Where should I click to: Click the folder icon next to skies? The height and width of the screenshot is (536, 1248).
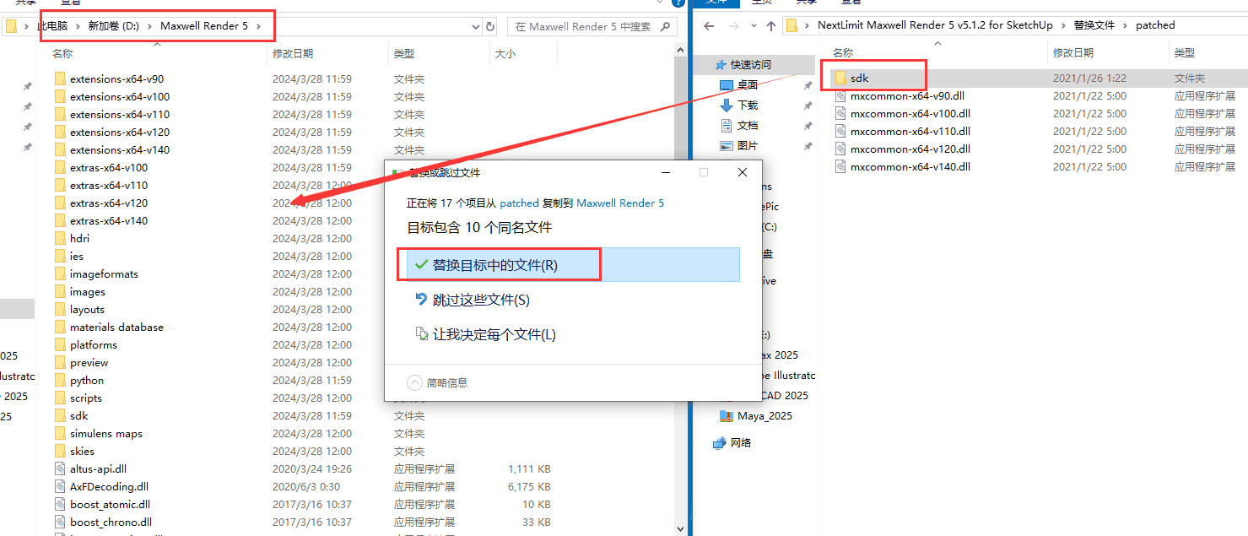[60, 451]
